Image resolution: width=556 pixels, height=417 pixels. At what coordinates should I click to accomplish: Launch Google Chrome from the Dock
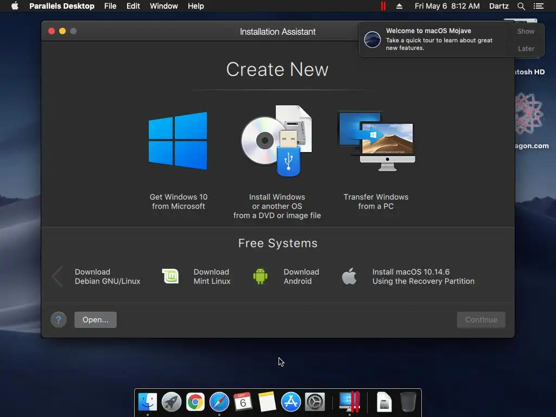pos(195,402)
